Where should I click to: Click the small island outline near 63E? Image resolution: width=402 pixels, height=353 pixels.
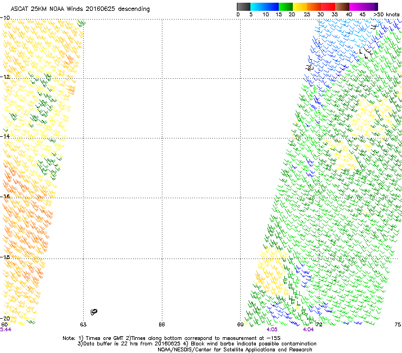(94, 312)
